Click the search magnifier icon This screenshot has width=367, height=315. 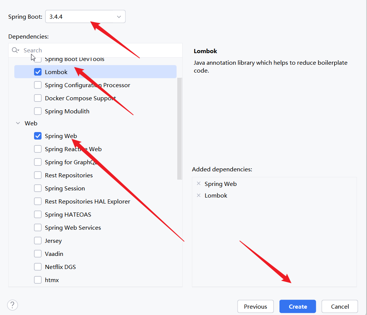[x=15, y=50]
